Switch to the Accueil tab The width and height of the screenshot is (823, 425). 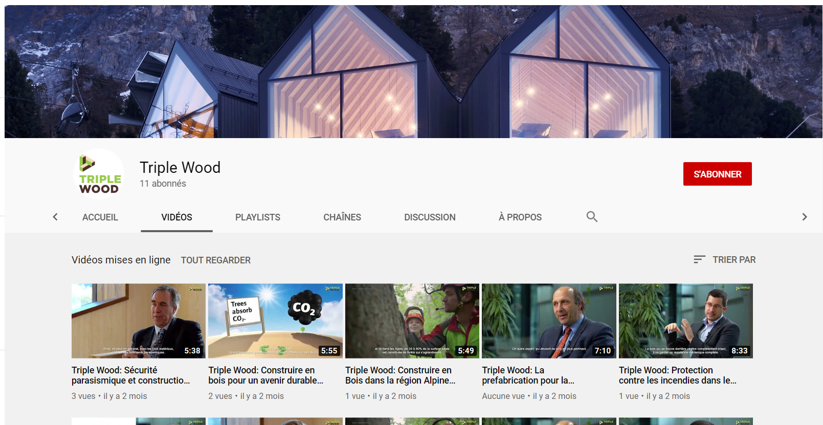tap(100, 217)
